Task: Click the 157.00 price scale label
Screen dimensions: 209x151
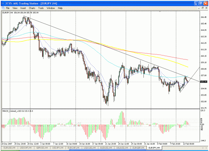Action: [204, 75]
